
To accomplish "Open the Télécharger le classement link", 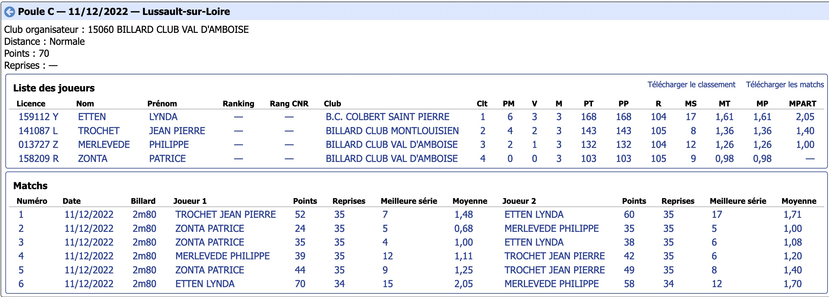I will (x=691, y=85).
